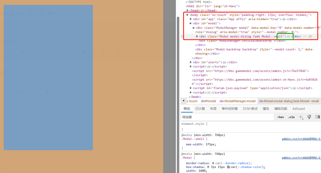This screenshot has width=321, height=173.
Task: Collapse div id="modal" node
Action: tap(191, 23)
